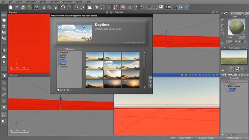Click the yellow collection icon below tree

(80, 90)
